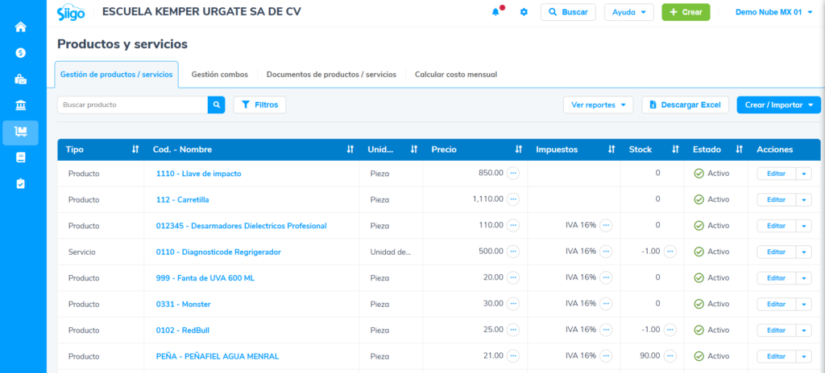Click Descargar Excel button

click(x=685, y=105)
